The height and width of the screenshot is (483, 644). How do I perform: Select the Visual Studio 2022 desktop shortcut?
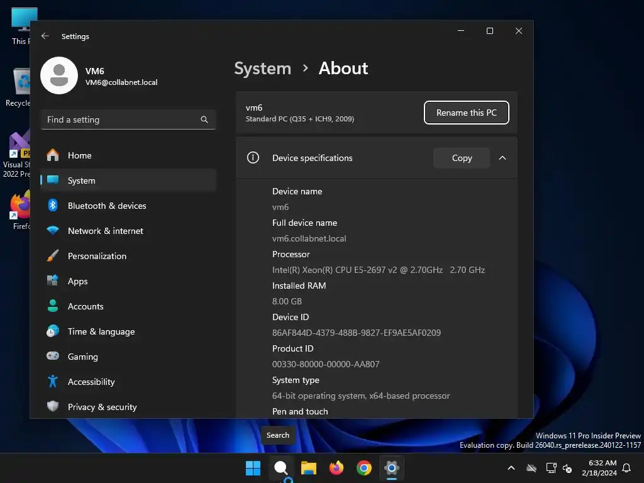point(16,155)
